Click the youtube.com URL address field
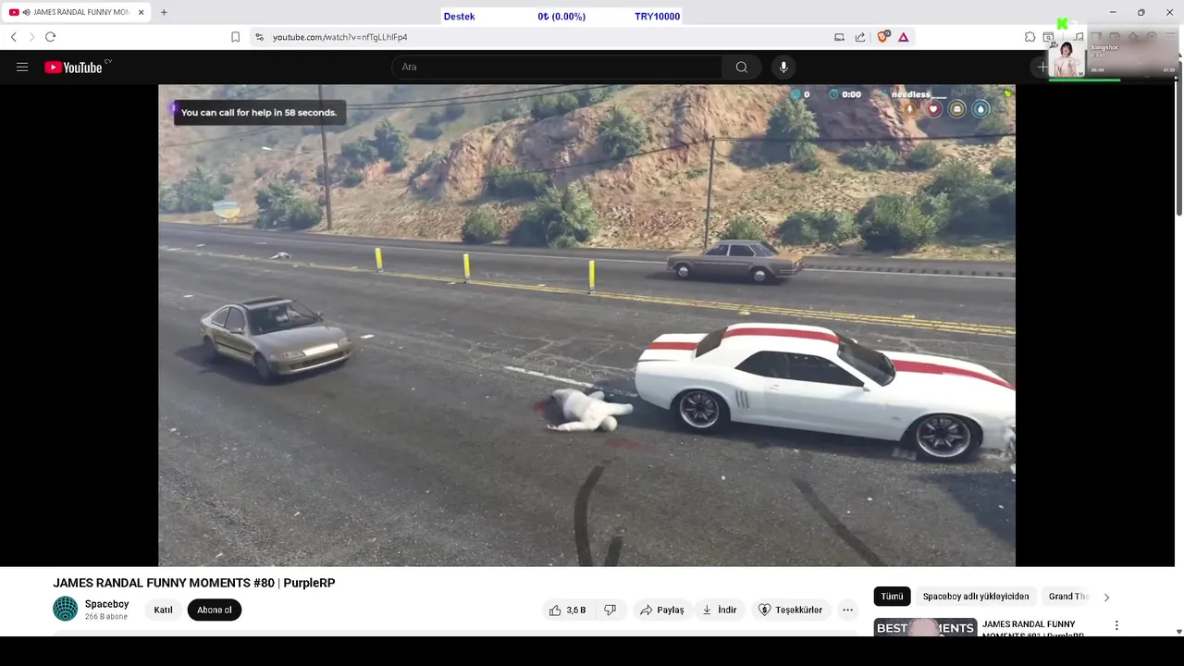This screenshot has width=1184, height=666. (x=340, y=37)
